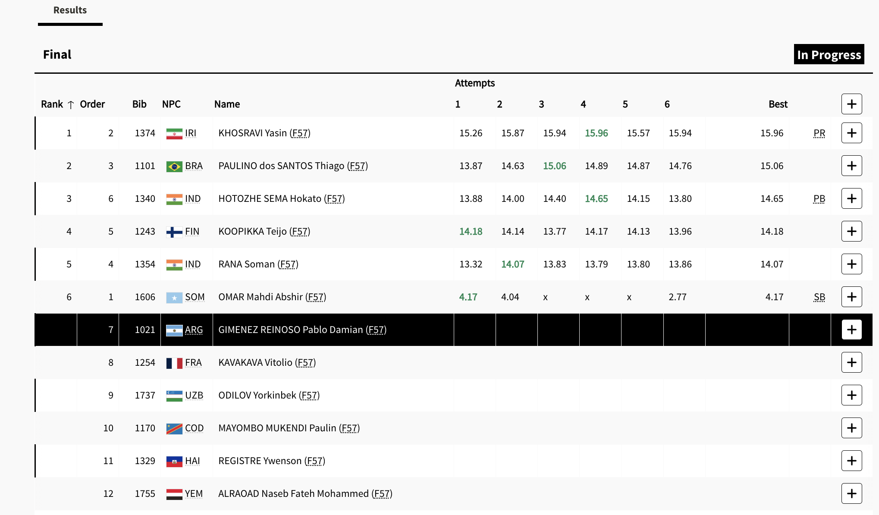Expand KHOSRAVI Yasin row details
This screenshot has width=879, height=515.
851,133
